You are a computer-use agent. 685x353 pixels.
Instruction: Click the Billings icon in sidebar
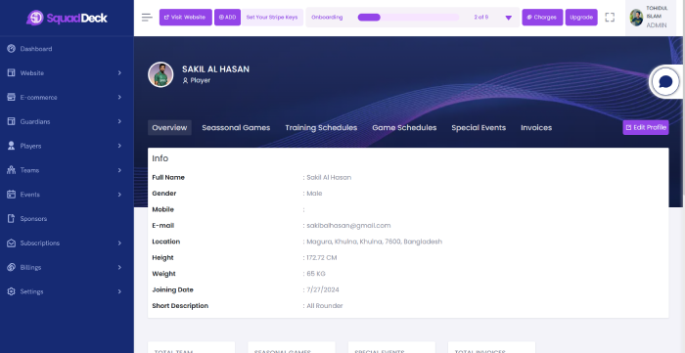12,267
